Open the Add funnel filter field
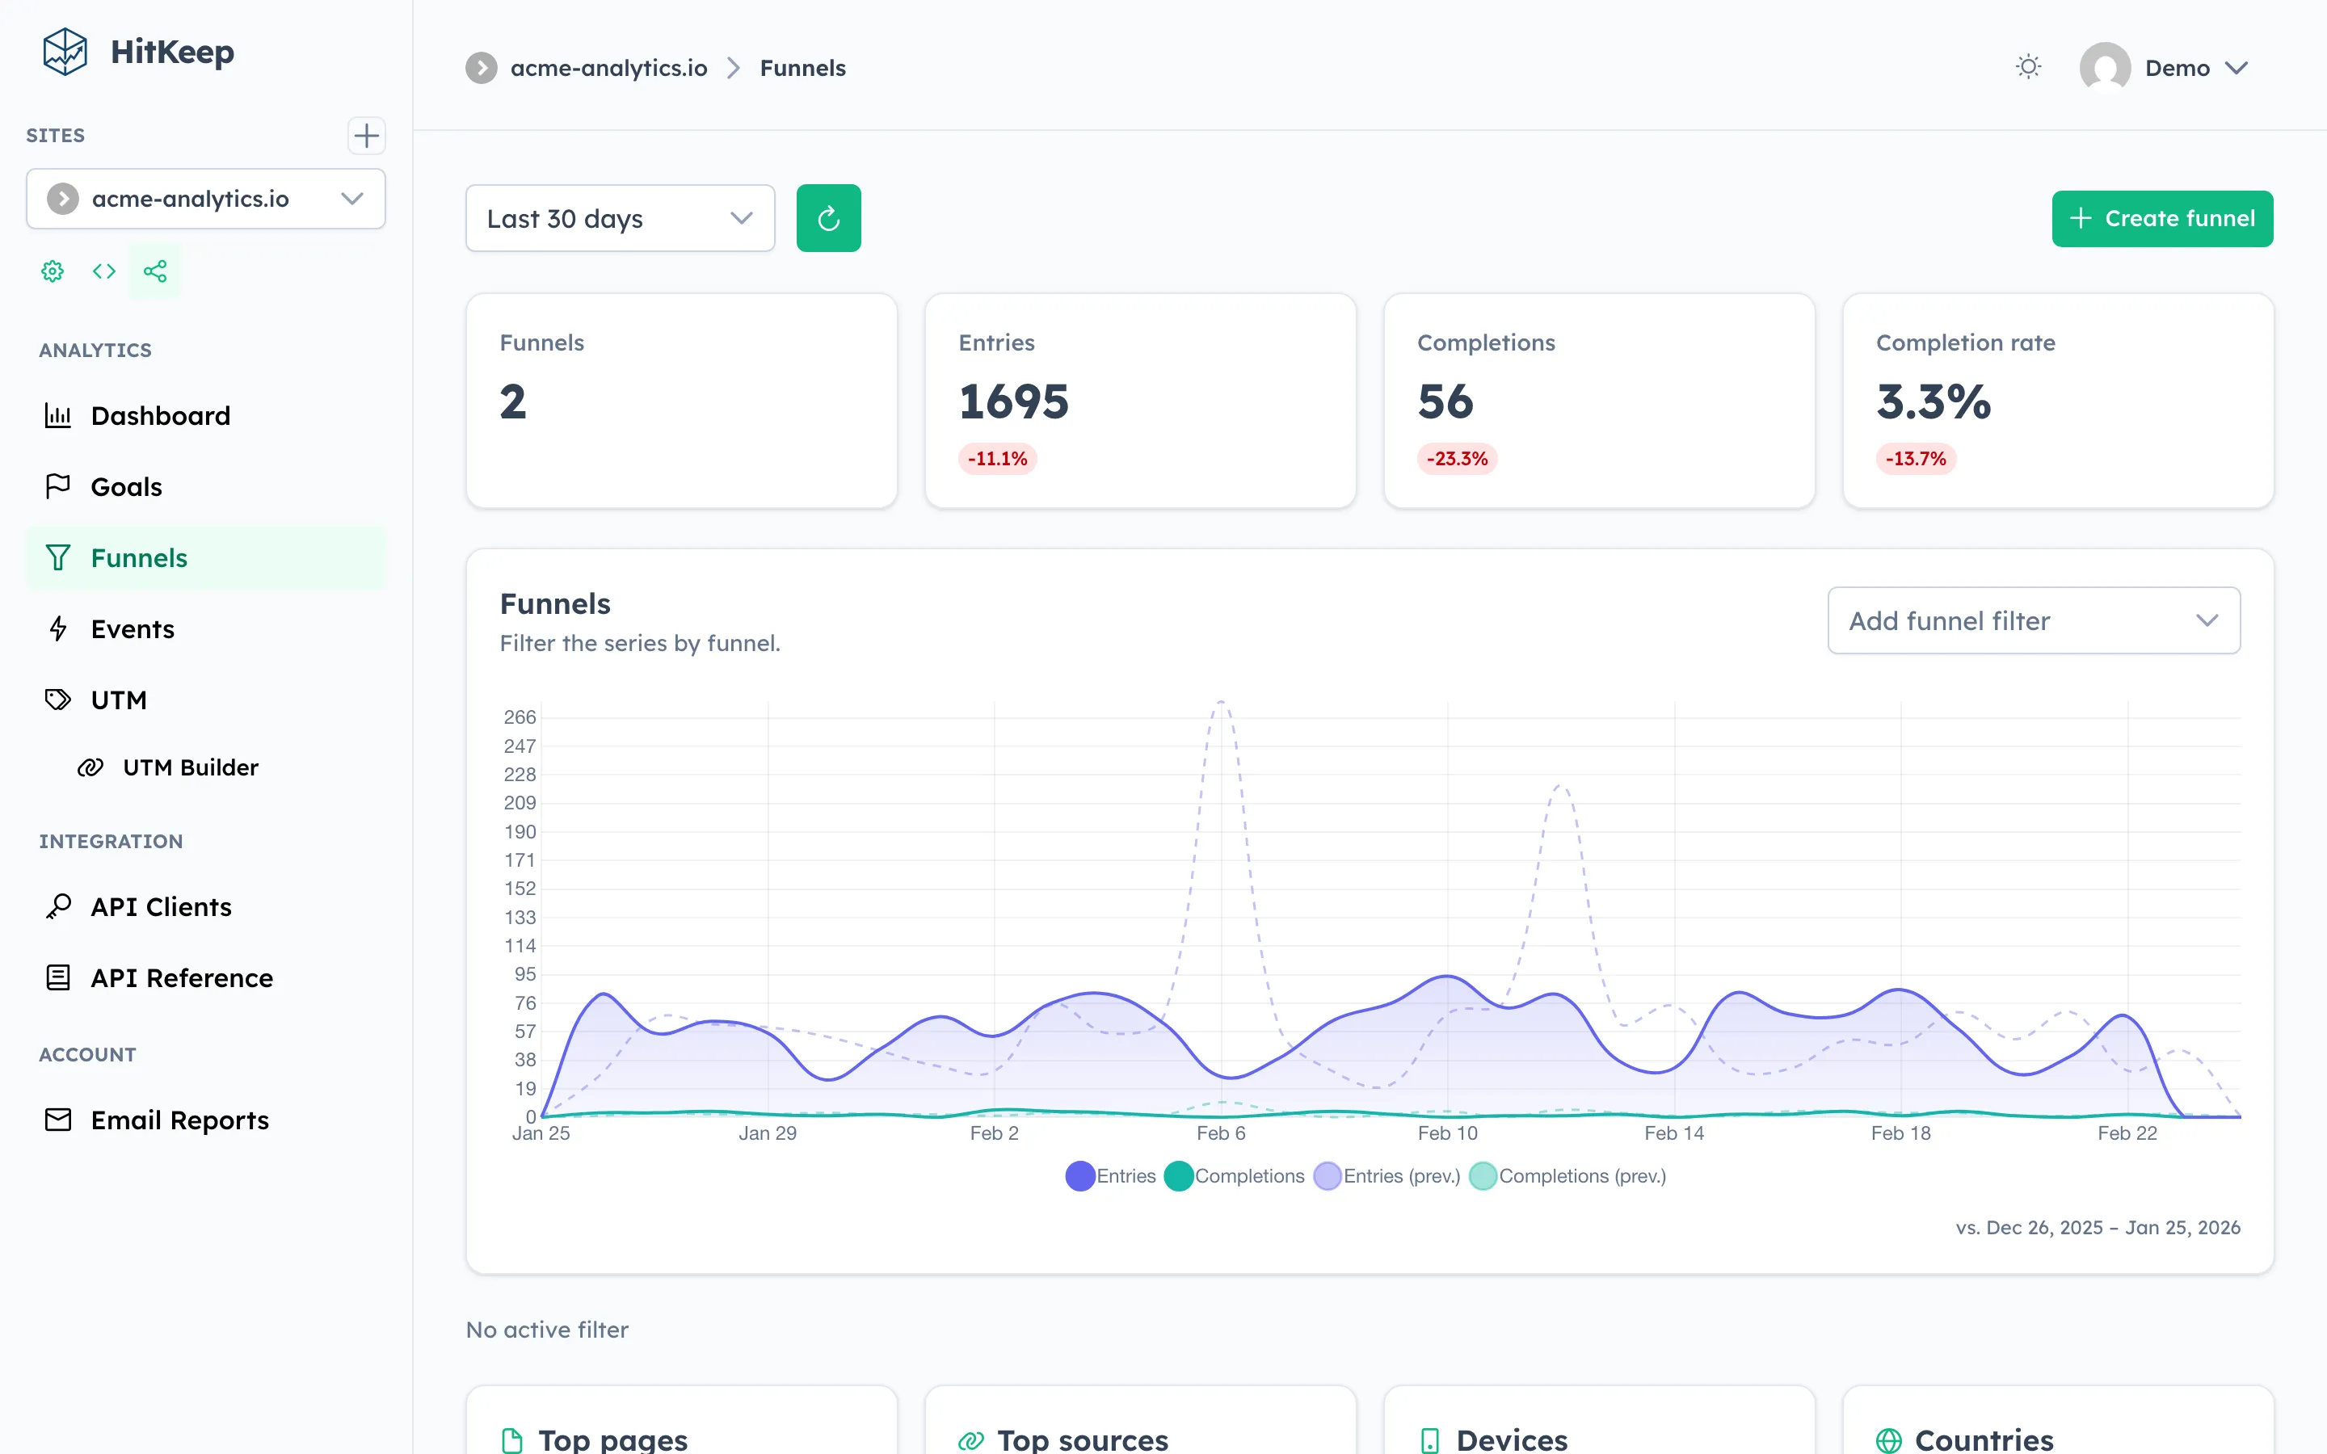 2032,620
